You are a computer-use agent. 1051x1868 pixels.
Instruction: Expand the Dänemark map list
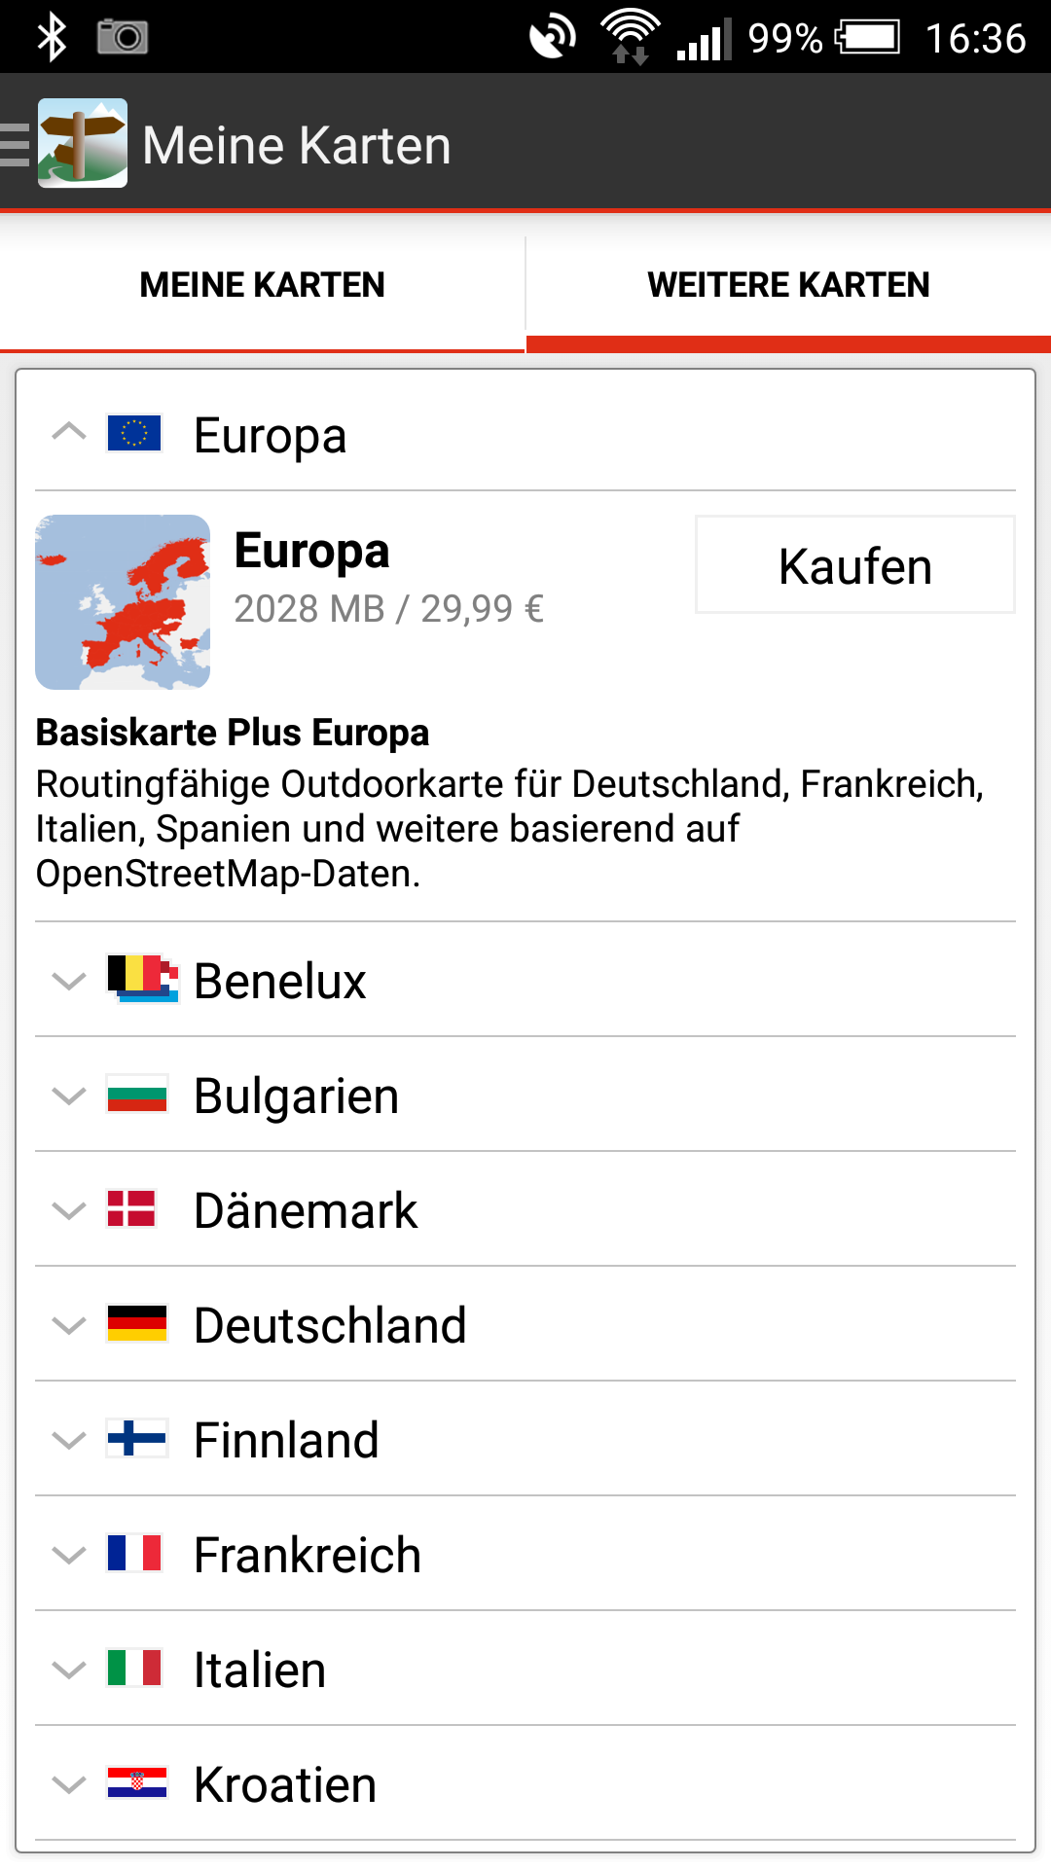69,1210
